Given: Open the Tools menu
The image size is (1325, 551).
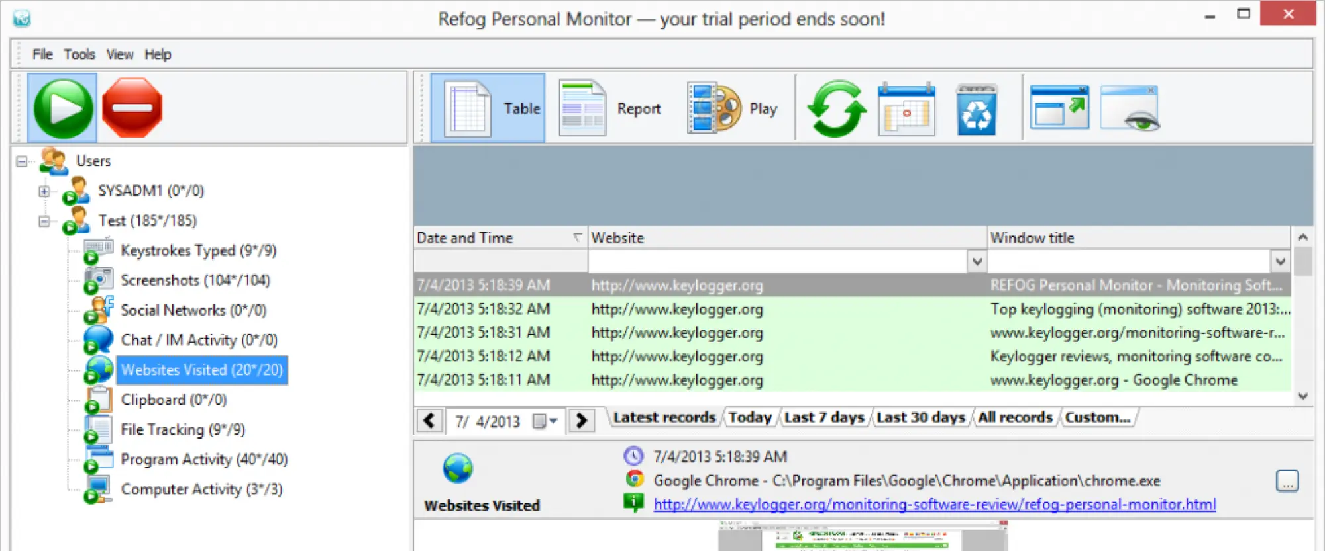Looking at the screenshot, I should [x=79, y=54].
